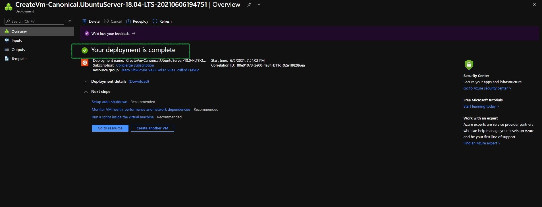Click the orange Ubuntu logo icon

tap(85, 63)
